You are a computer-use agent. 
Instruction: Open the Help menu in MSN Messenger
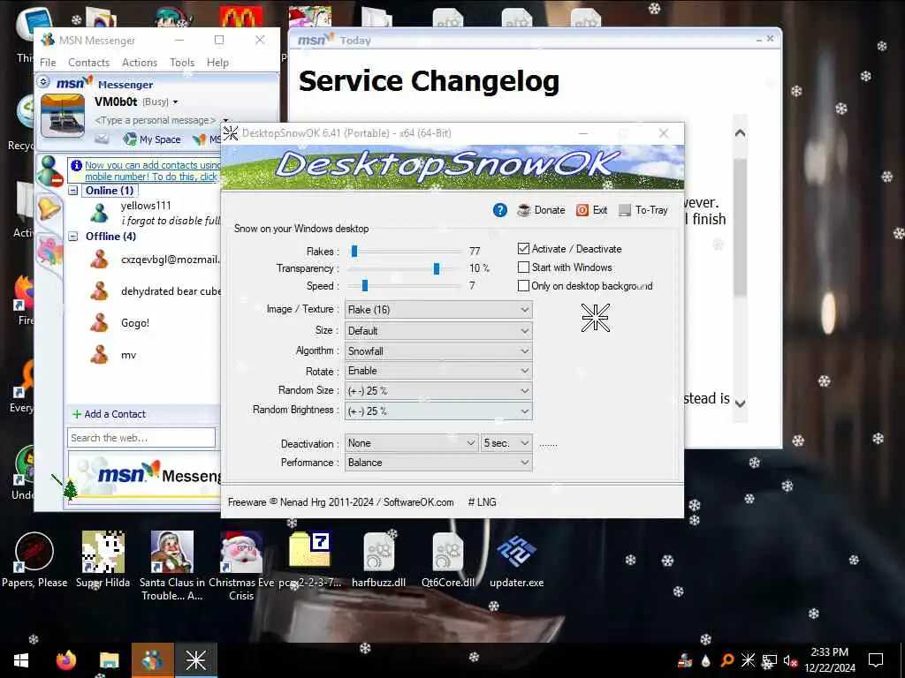217,63
